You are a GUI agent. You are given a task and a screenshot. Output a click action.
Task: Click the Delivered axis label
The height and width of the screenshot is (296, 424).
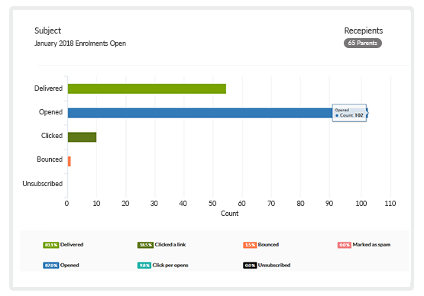48,88
